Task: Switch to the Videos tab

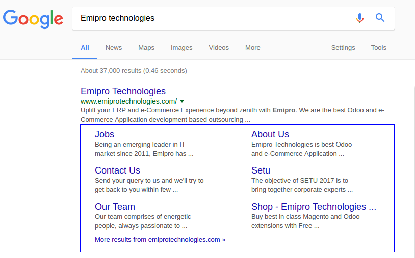Action: click(219, 48)
